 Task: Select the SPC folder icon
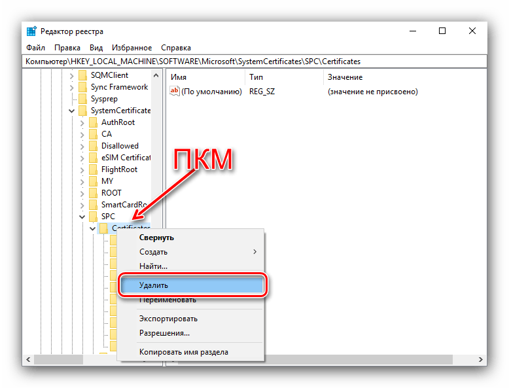point(93,216)
